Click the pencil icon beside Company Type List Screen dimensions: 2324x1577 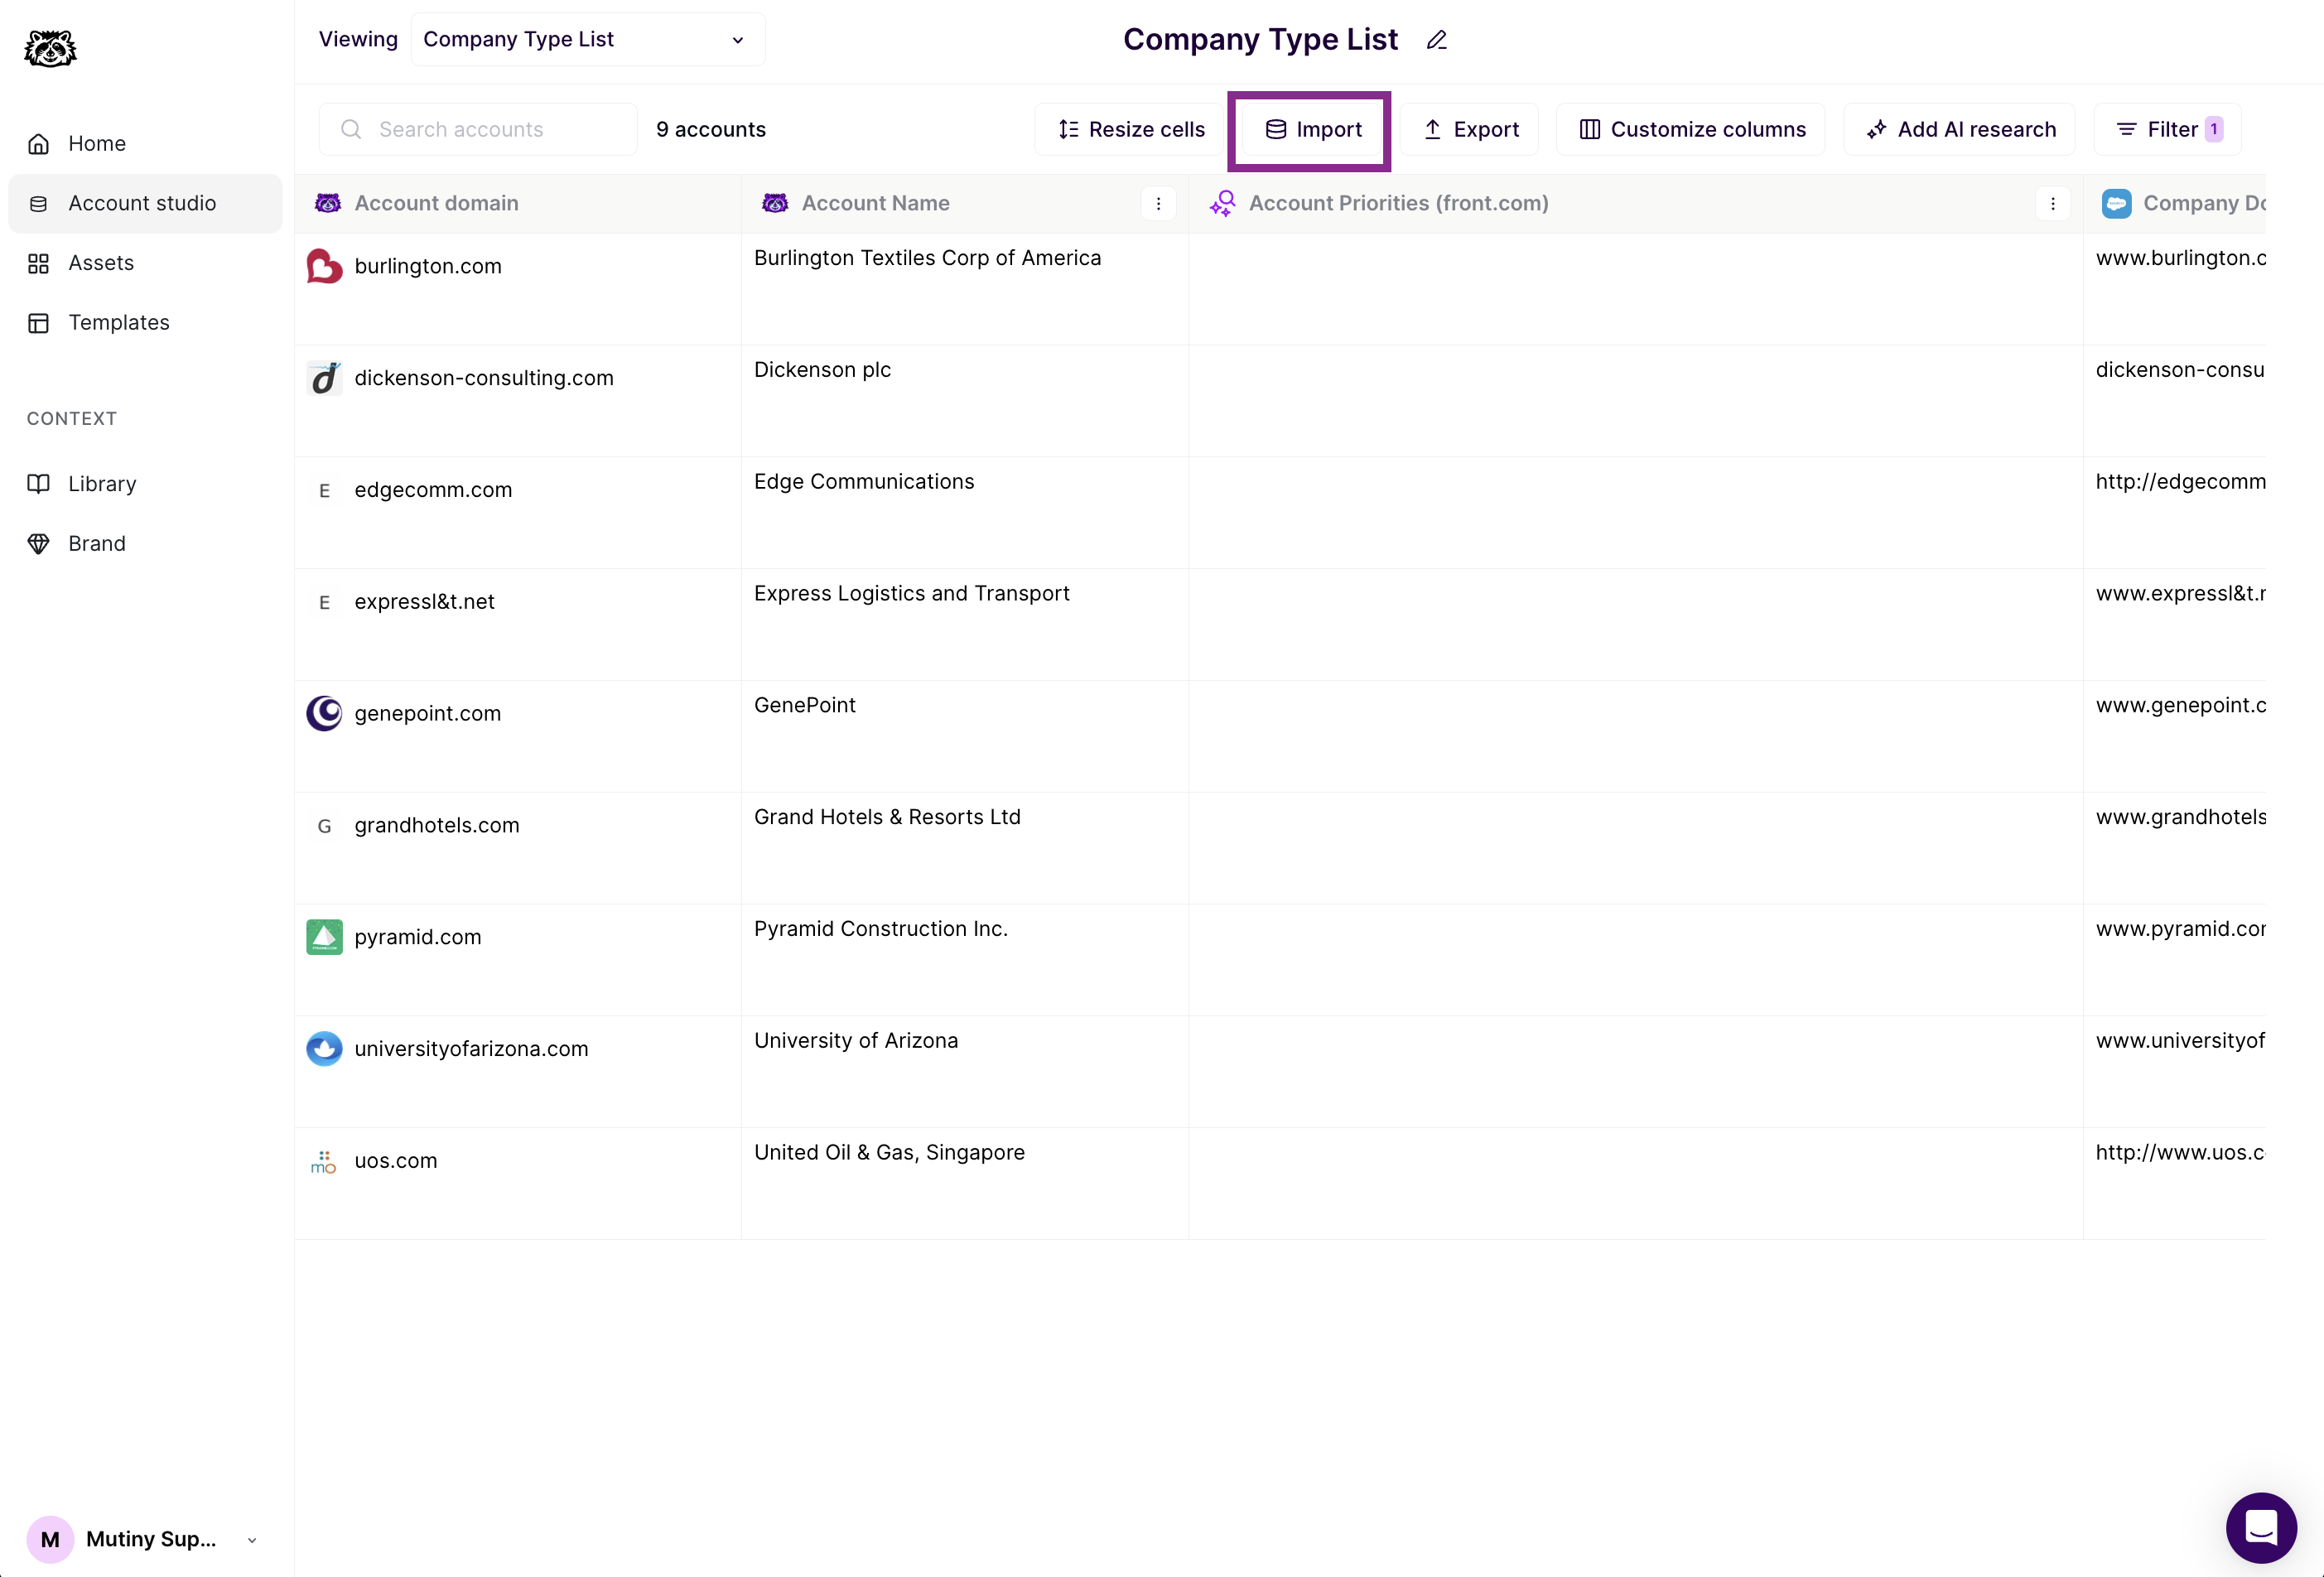1436,39
